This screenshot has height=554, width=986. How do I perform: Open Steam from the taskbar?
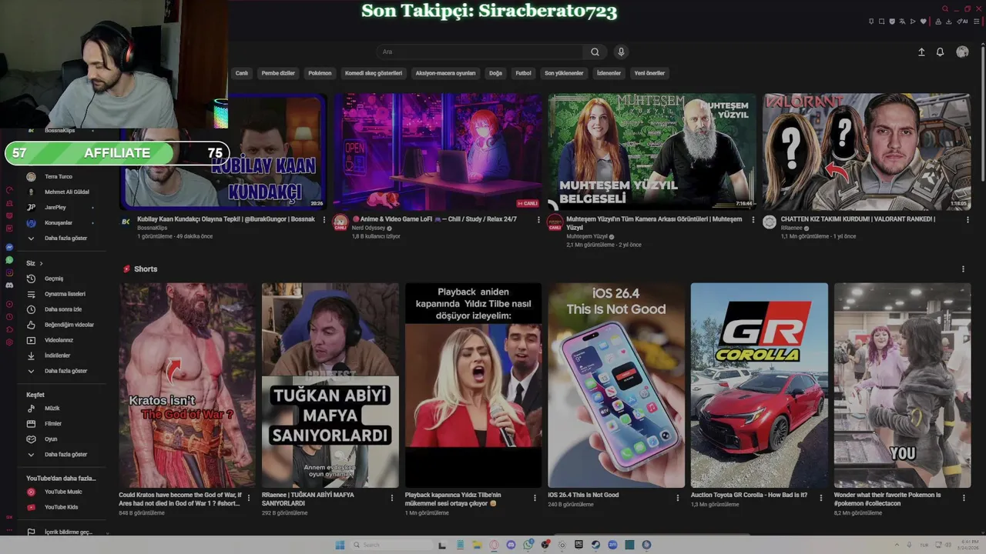click(x=595, y=545)
